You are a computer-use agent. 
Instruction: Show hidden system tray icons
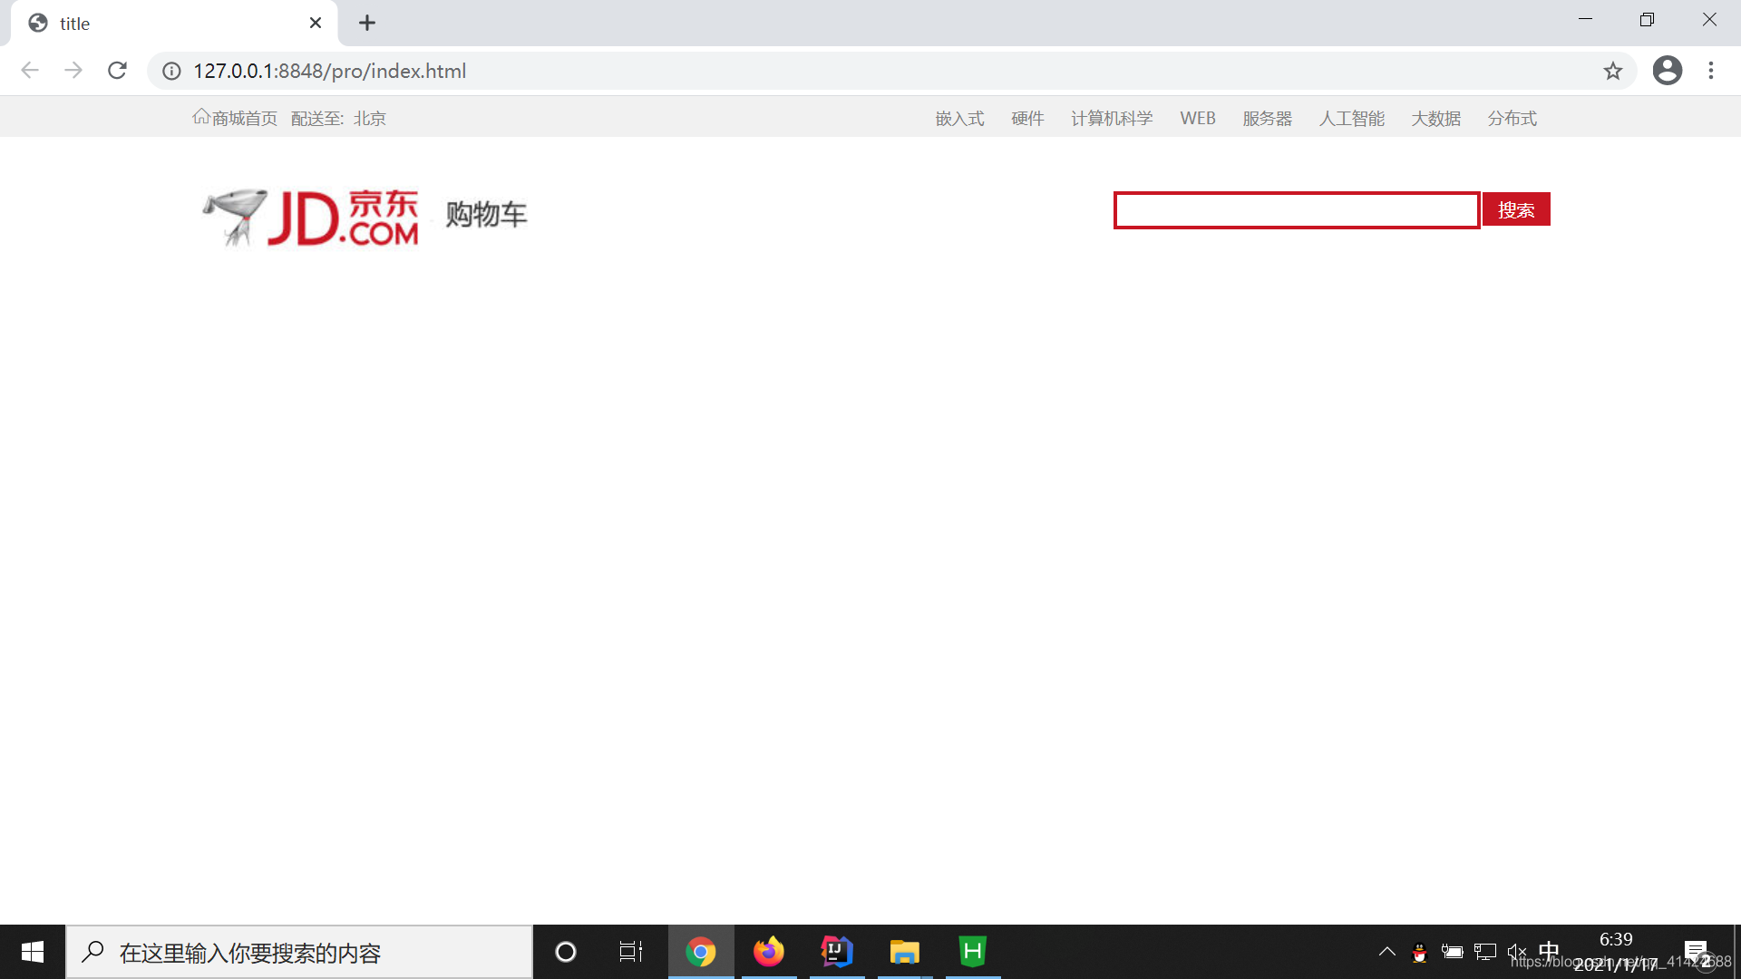coord(1387,952)
